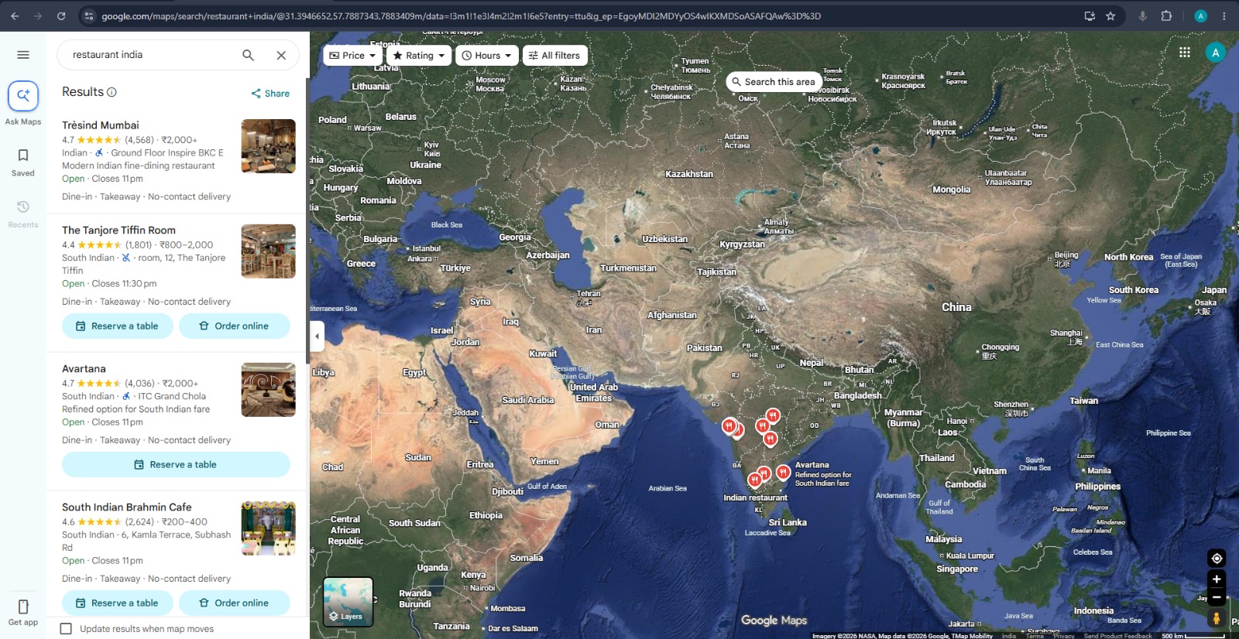This screenshot has height=639, width=1239.
Task: Open the Layers map switcher
Action: [348, 601]
